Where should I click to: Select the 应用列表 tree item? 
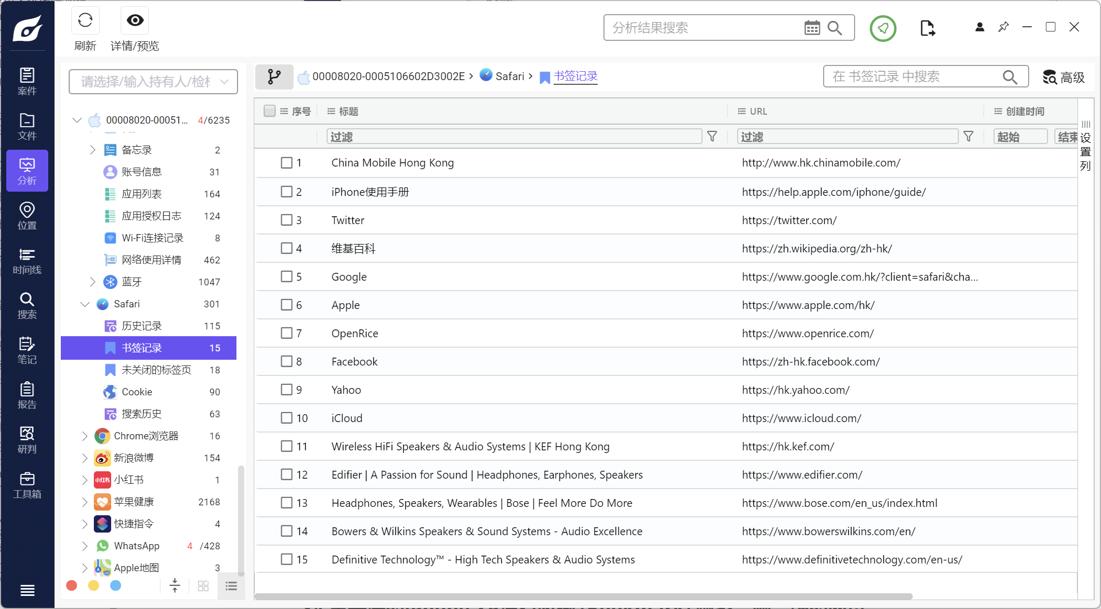pos(149,194)
